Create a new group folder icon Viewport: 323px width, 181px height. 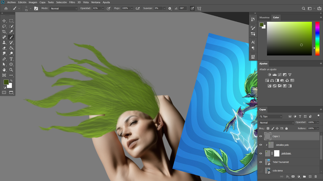click(x=304, y=176)
